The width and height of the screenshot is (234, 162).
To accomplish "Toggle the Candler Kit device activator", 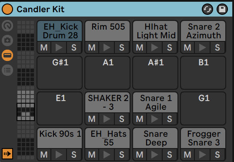I will tap(7, 9).
